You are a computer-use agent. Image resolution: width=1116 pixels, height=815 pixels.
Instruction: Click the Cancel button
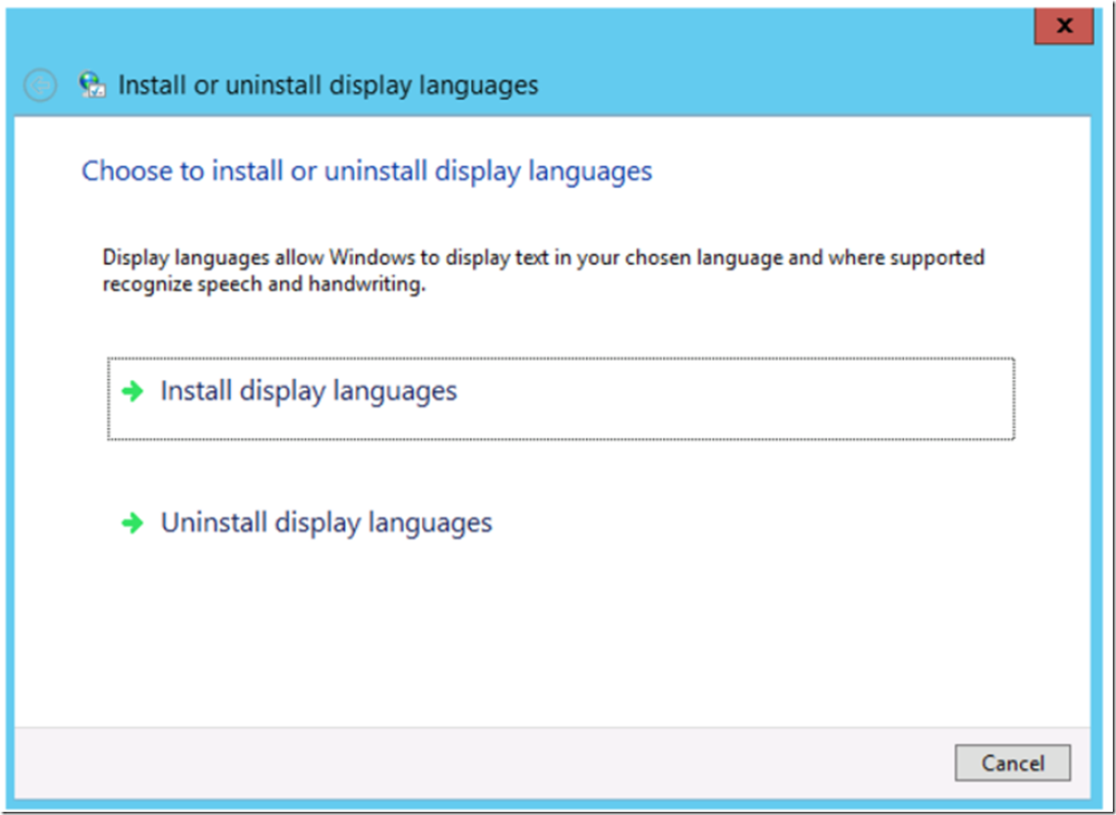point(1012,763)
